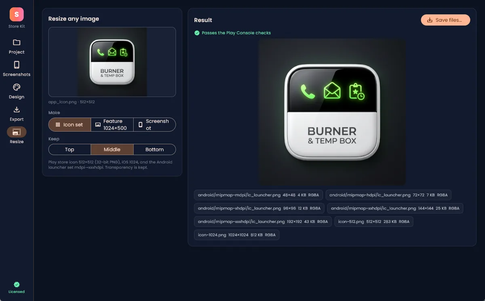The width and height of the screenshot is (485, 301).
Task: Click the app_icon.png 512×512 caption
Action: (72, 102)
